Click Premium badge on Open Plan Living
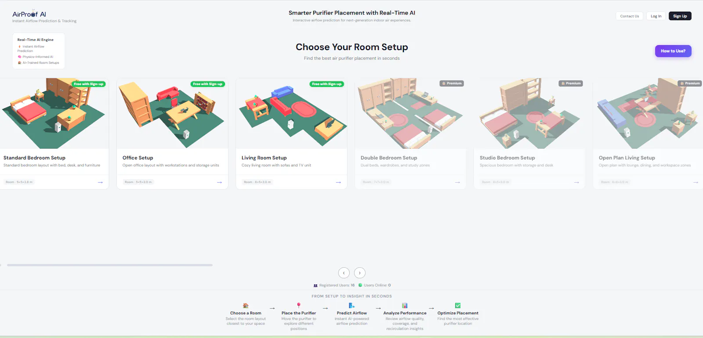 690,83
